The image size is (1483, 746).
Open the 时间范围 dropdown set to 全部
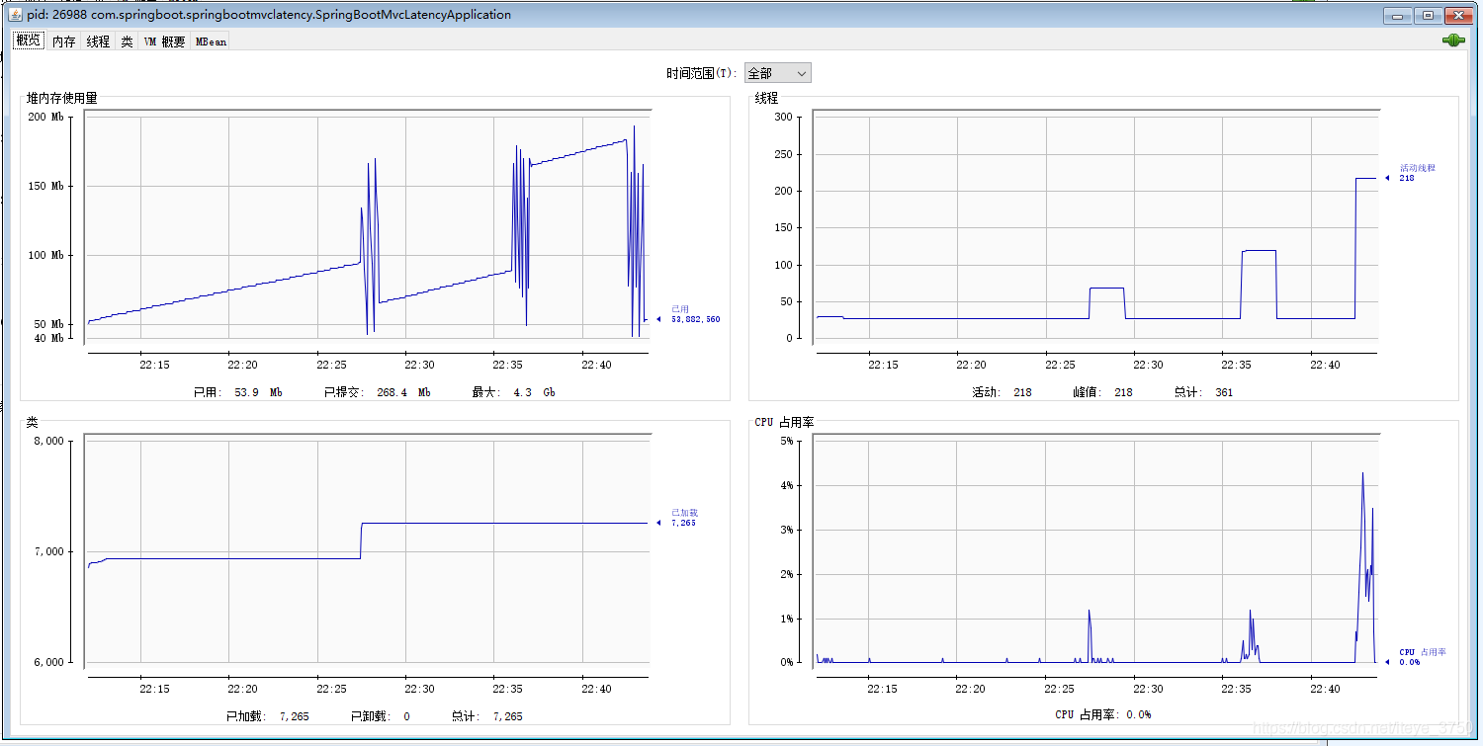tap(777, 73)
